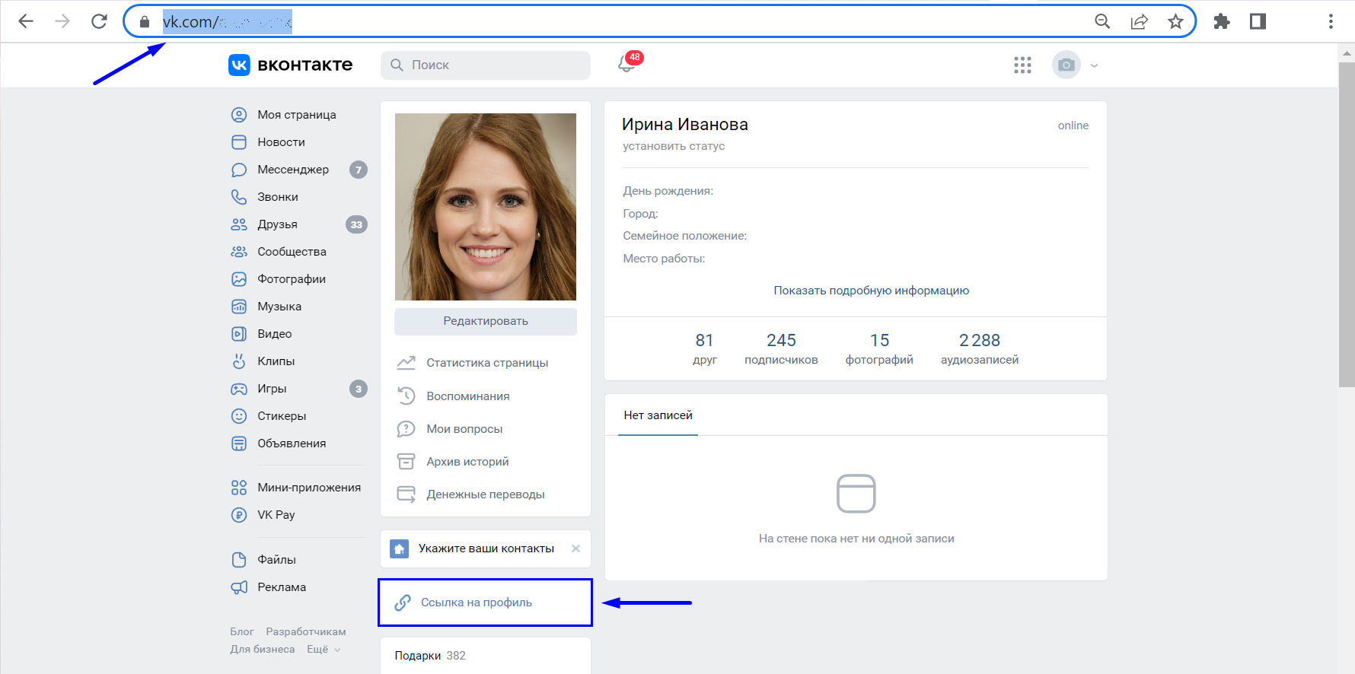Dismiss the contacts prompt
This screenshot has width=1355, height=674.
[x=575, y=548]
